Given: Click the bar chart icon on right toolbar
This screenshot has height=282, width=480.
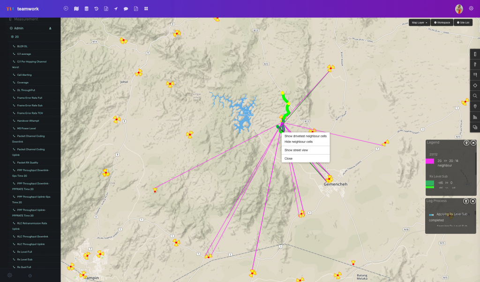Looking at the screenshot, I should click(x=475, y=117).
